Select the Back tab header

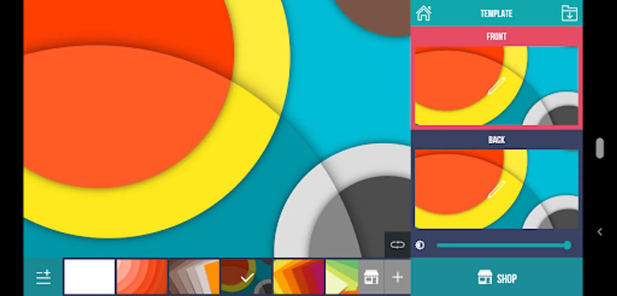[497, 140]
